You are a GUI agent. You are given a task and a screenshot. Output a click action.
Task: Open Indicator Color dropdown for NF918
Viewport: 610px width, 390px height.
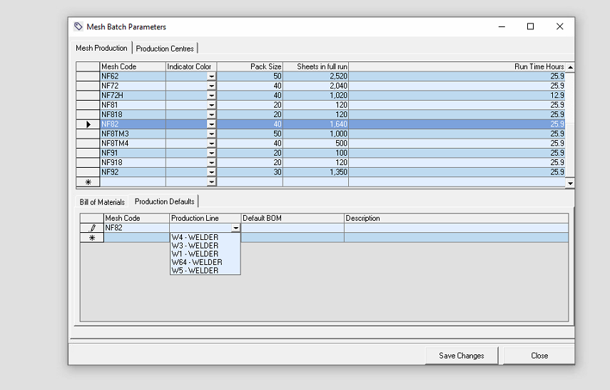point(211,162)
